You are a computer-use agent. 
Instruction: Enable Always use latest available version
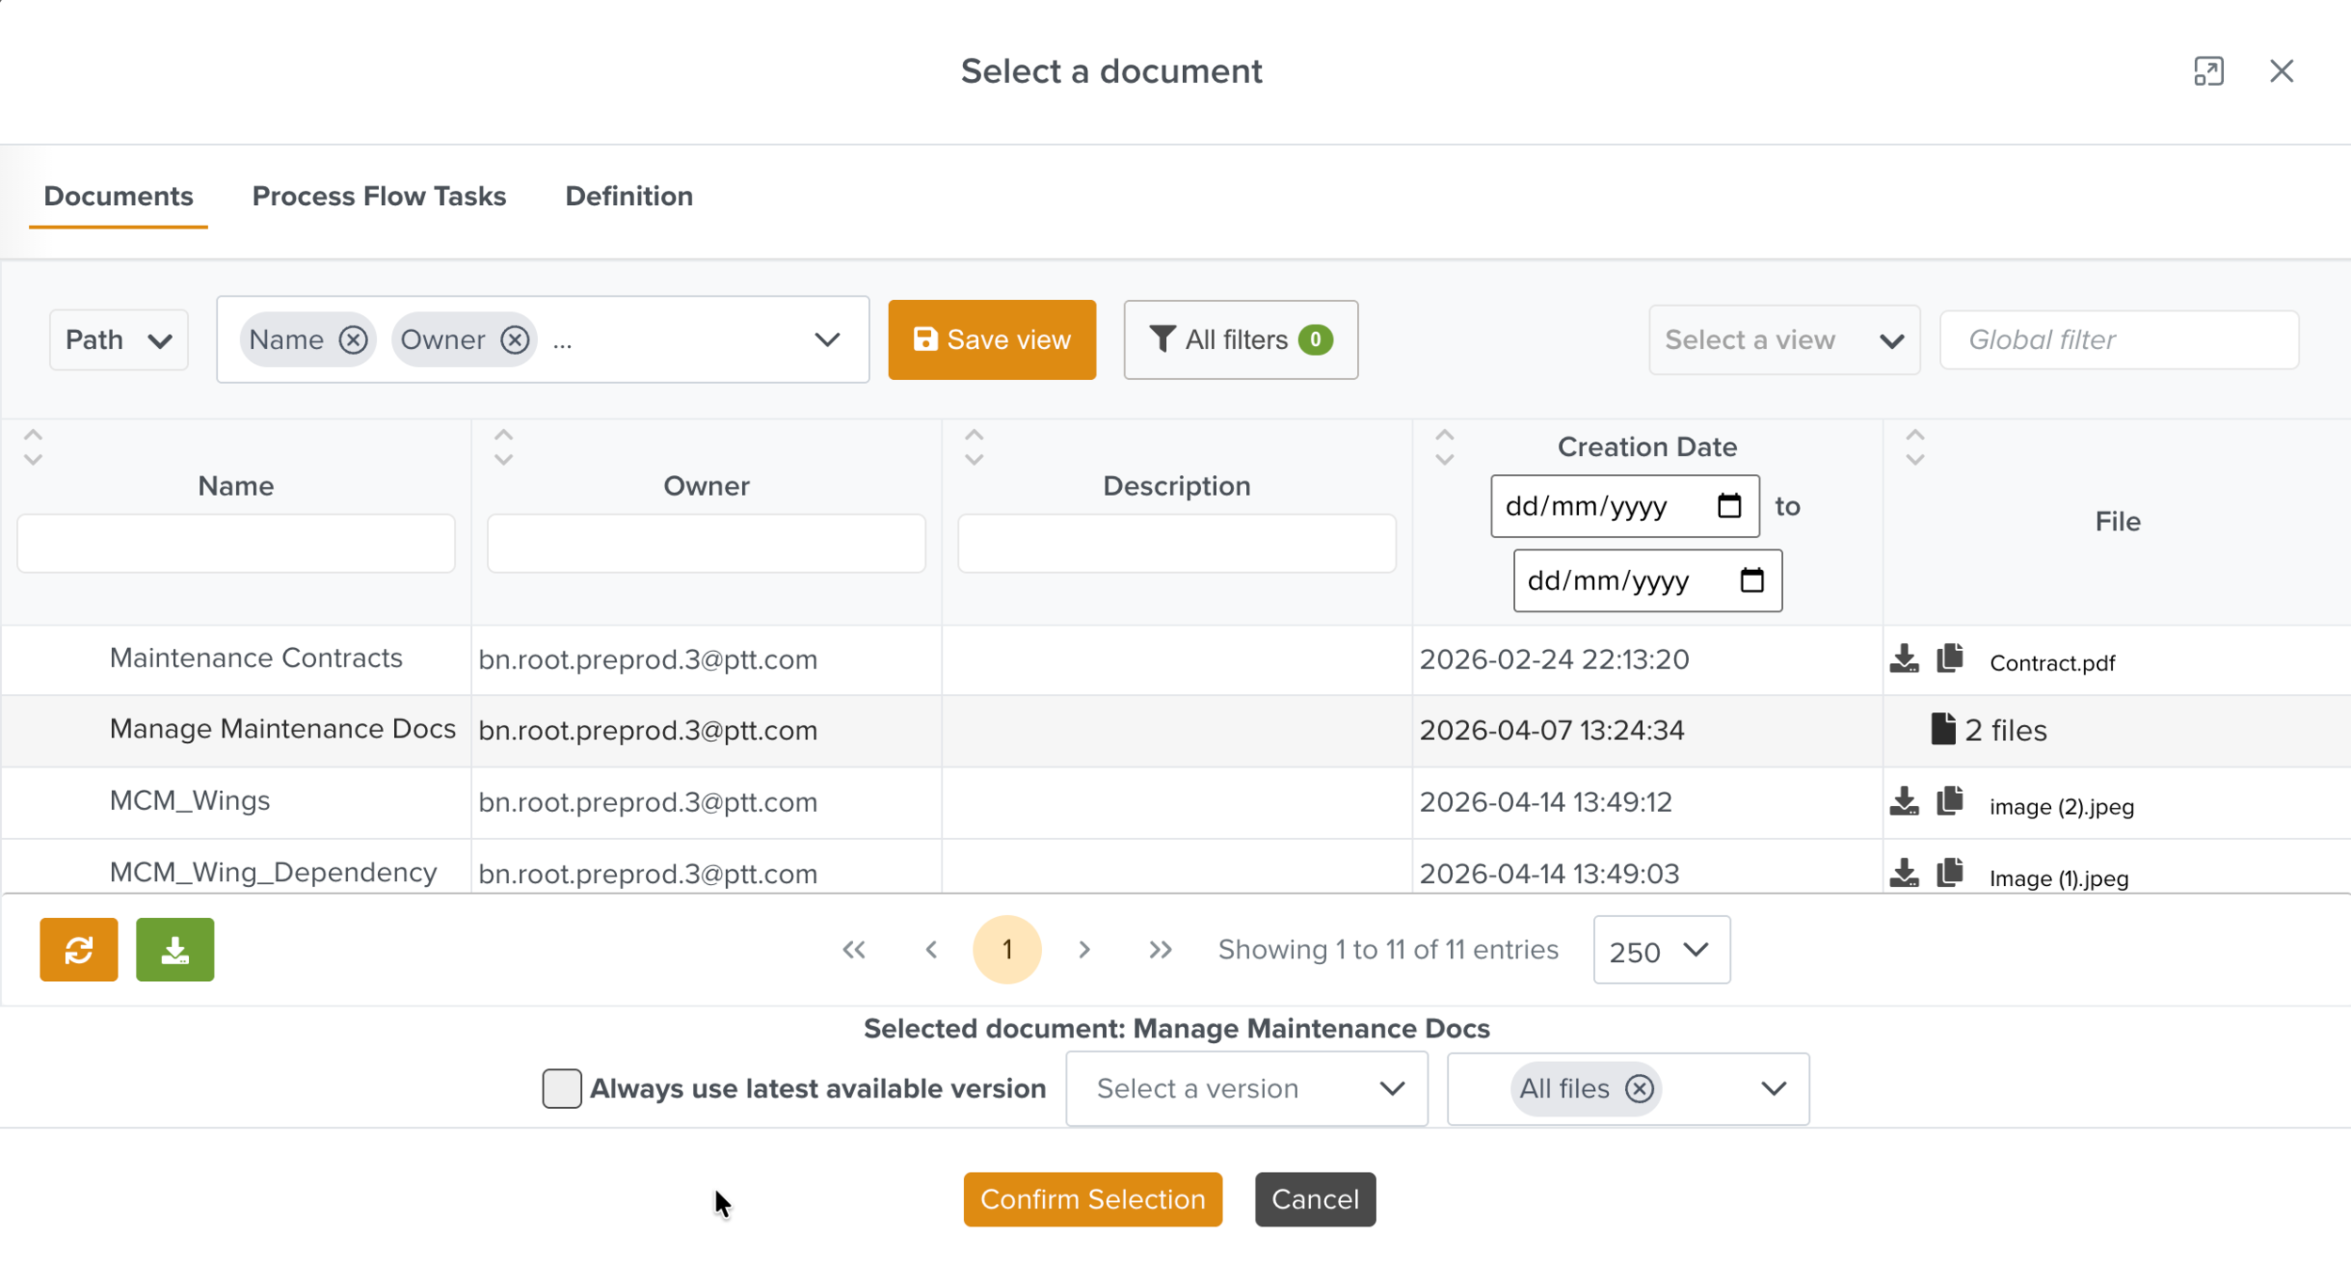561,1088
